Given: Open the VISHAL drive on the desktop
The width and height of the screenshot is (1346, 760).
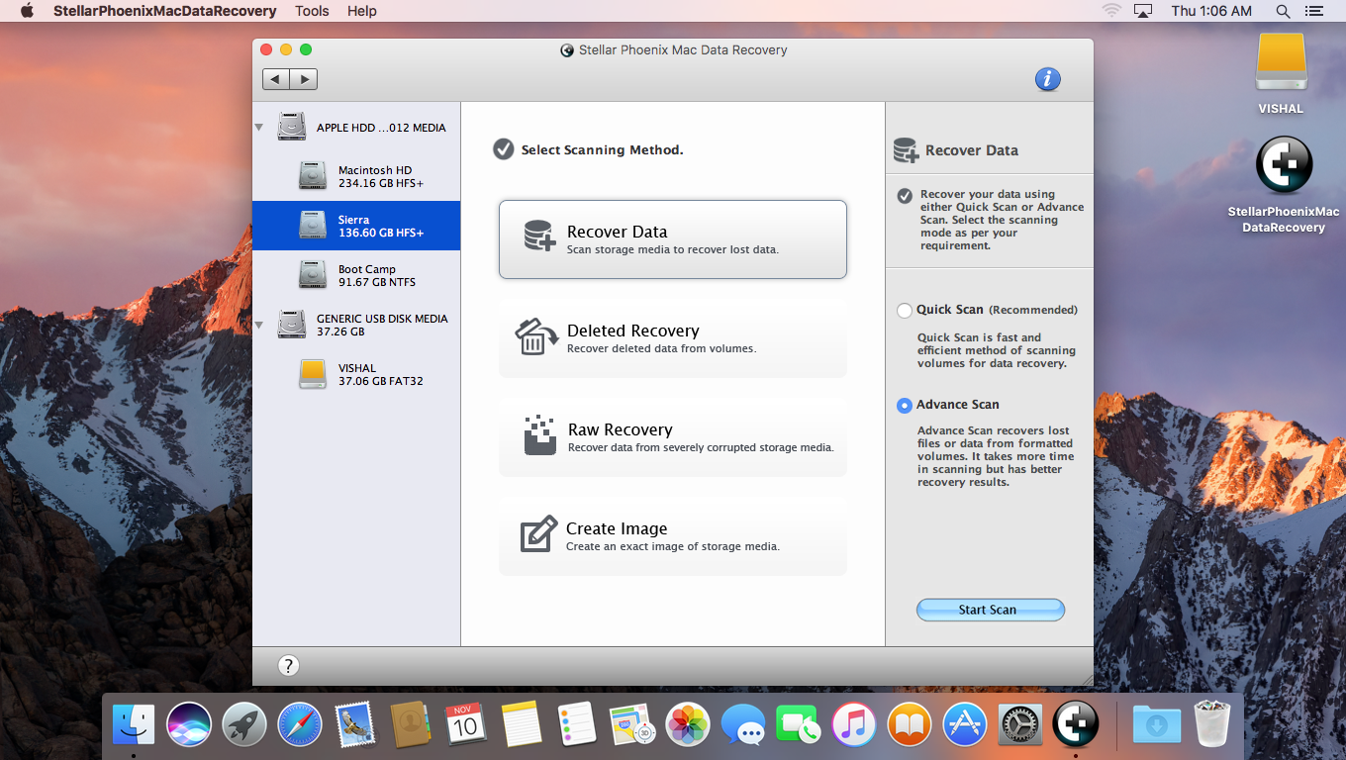Looking at the screenshot, I should coord(1281,63).
